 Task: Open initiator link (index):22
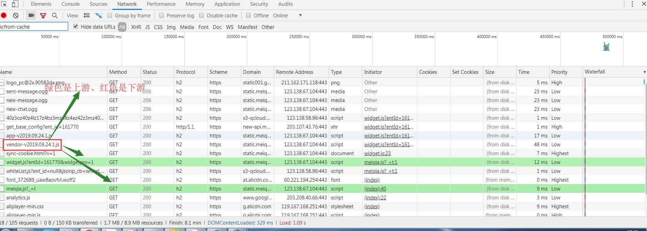point(375,198)
